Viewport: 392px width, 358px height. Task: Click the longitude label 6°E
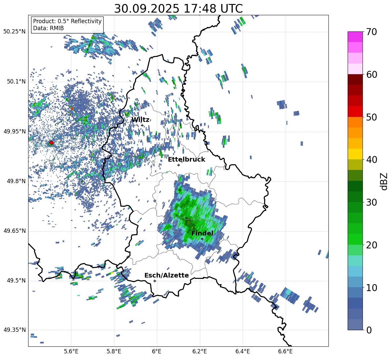tap(157, 351)
